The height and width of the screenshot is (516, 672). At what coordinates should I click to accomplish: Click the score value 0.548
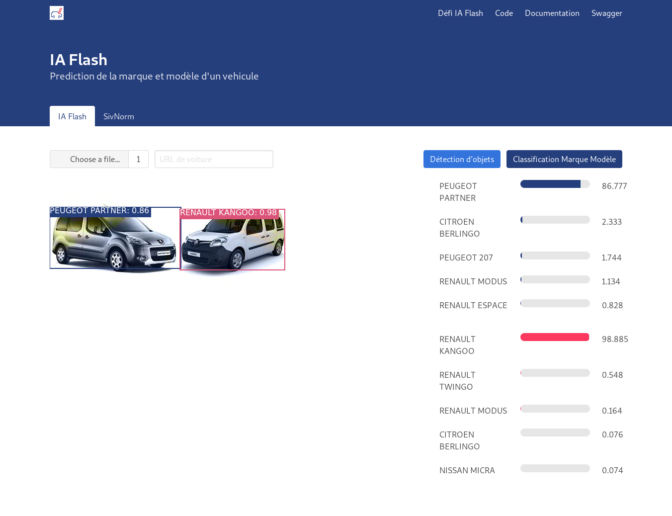click(x=612, y=375)
